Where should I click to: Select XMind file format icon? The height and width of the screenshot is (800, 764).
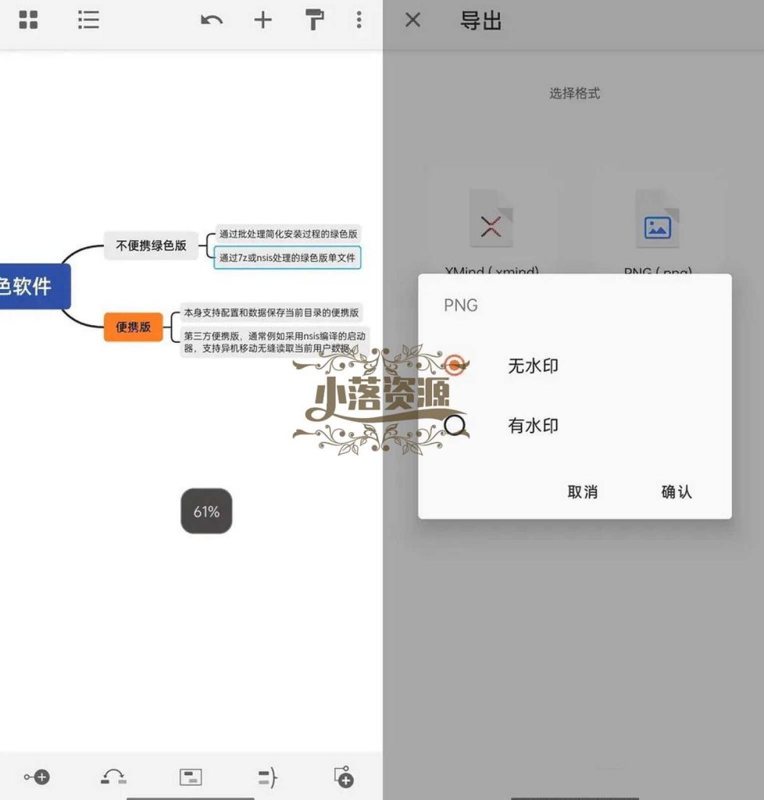click(x=491, y=219)
